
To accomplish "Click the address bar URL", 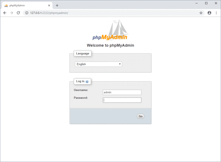I will tap(49, 13).
